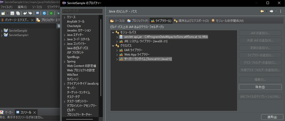Select the ServletSample1 project icon
Screen dimensions: 285x121
(6, 35)
